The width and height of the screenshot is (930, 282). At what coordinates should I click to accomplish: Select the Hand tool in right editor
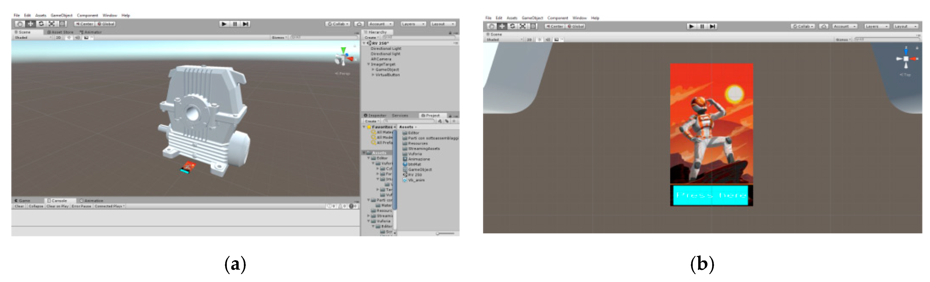click(x=491, y=26)
